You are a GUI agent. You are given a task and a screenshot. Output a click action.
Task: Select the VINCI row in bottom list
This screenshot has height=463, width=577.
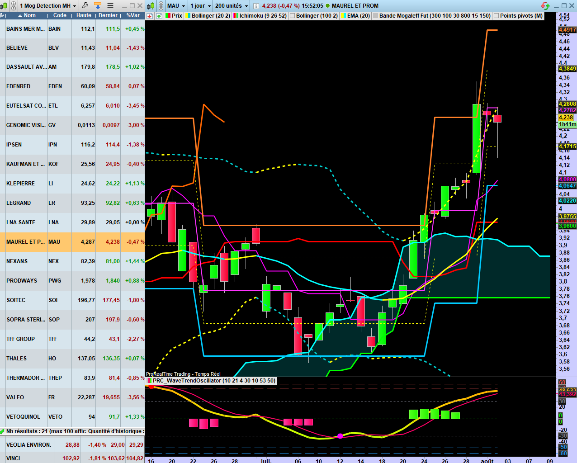pos(72,458)
